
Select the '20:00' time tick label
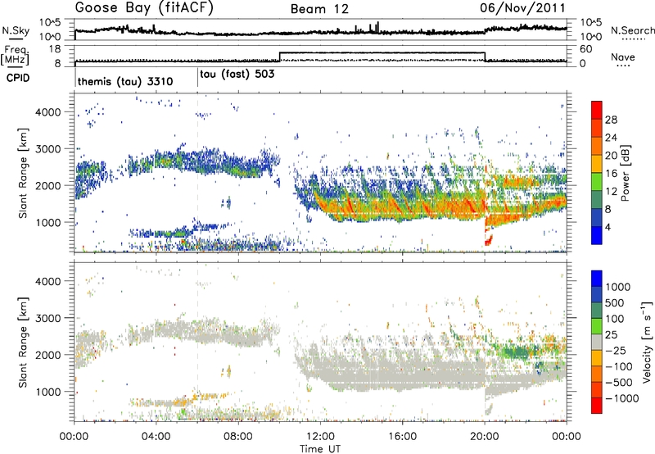pyautogui.click(x=485, y=436)
